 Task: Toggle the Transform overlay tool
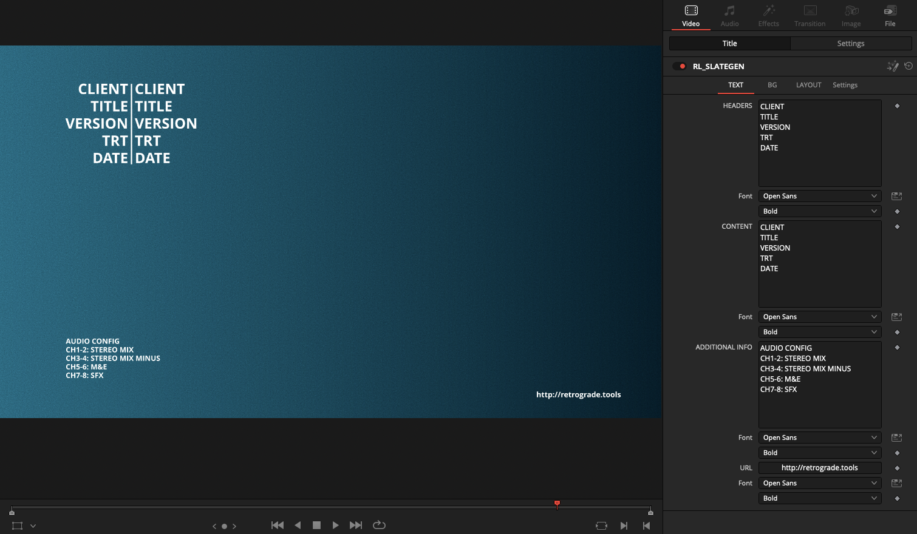coord(18,526)
